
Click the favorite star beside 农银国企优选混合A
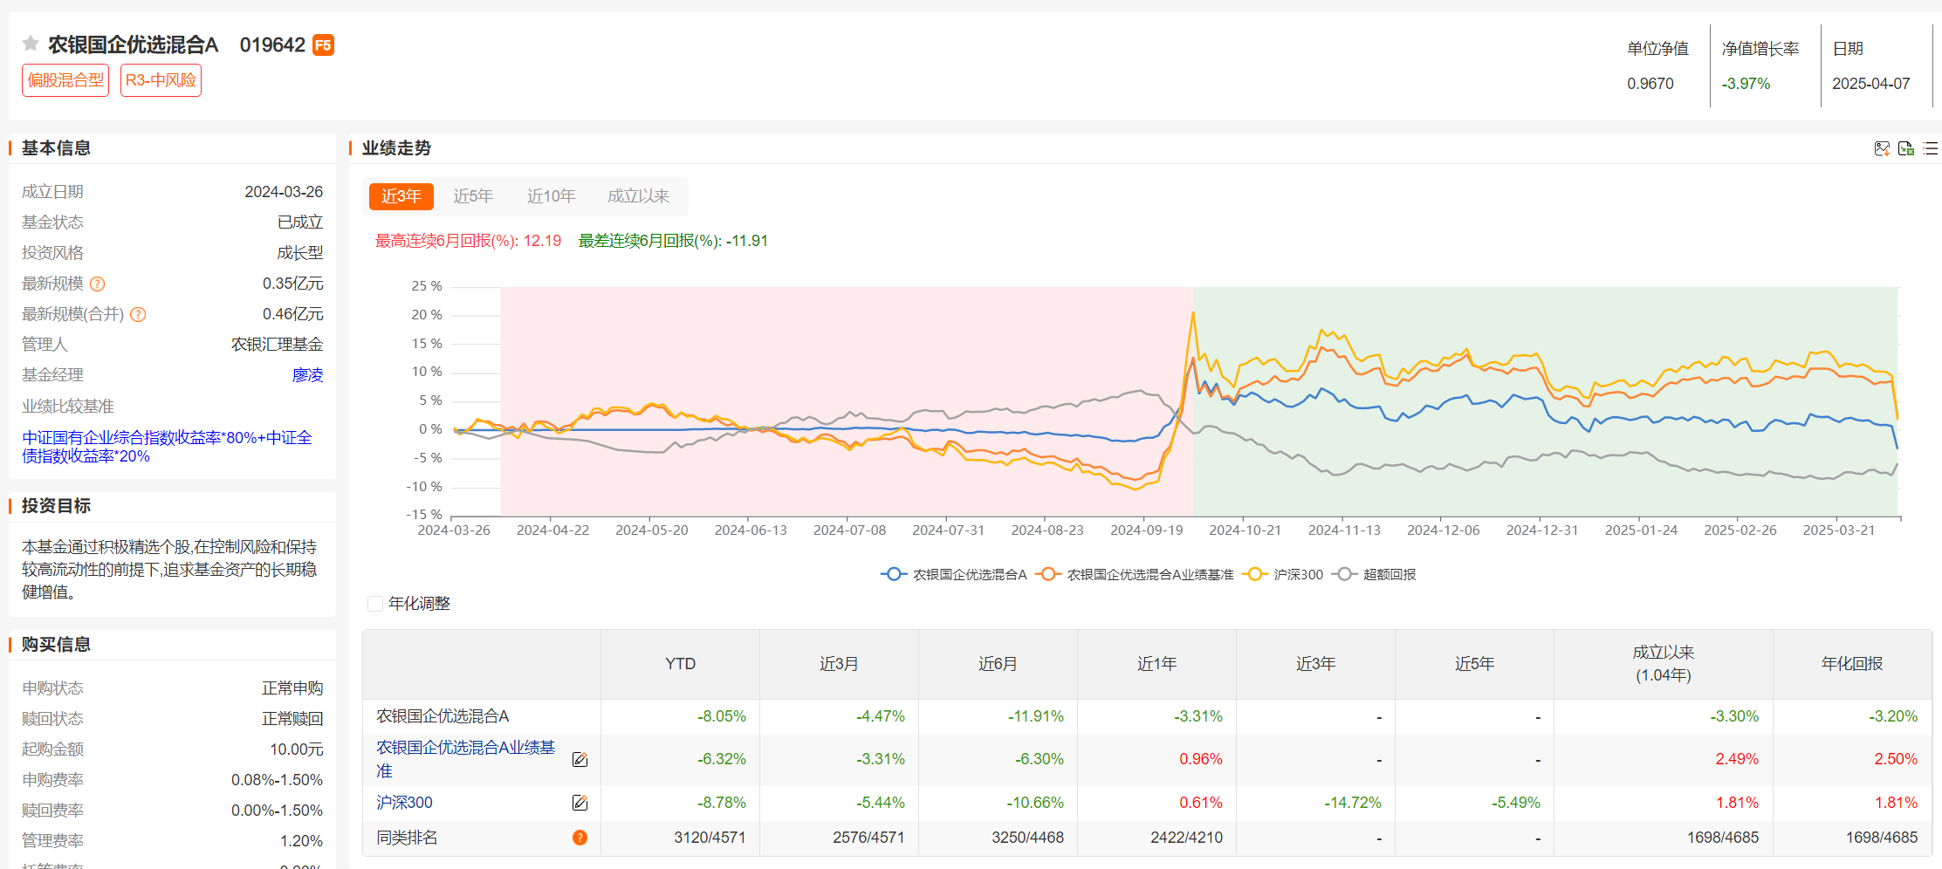pos(31,44)
